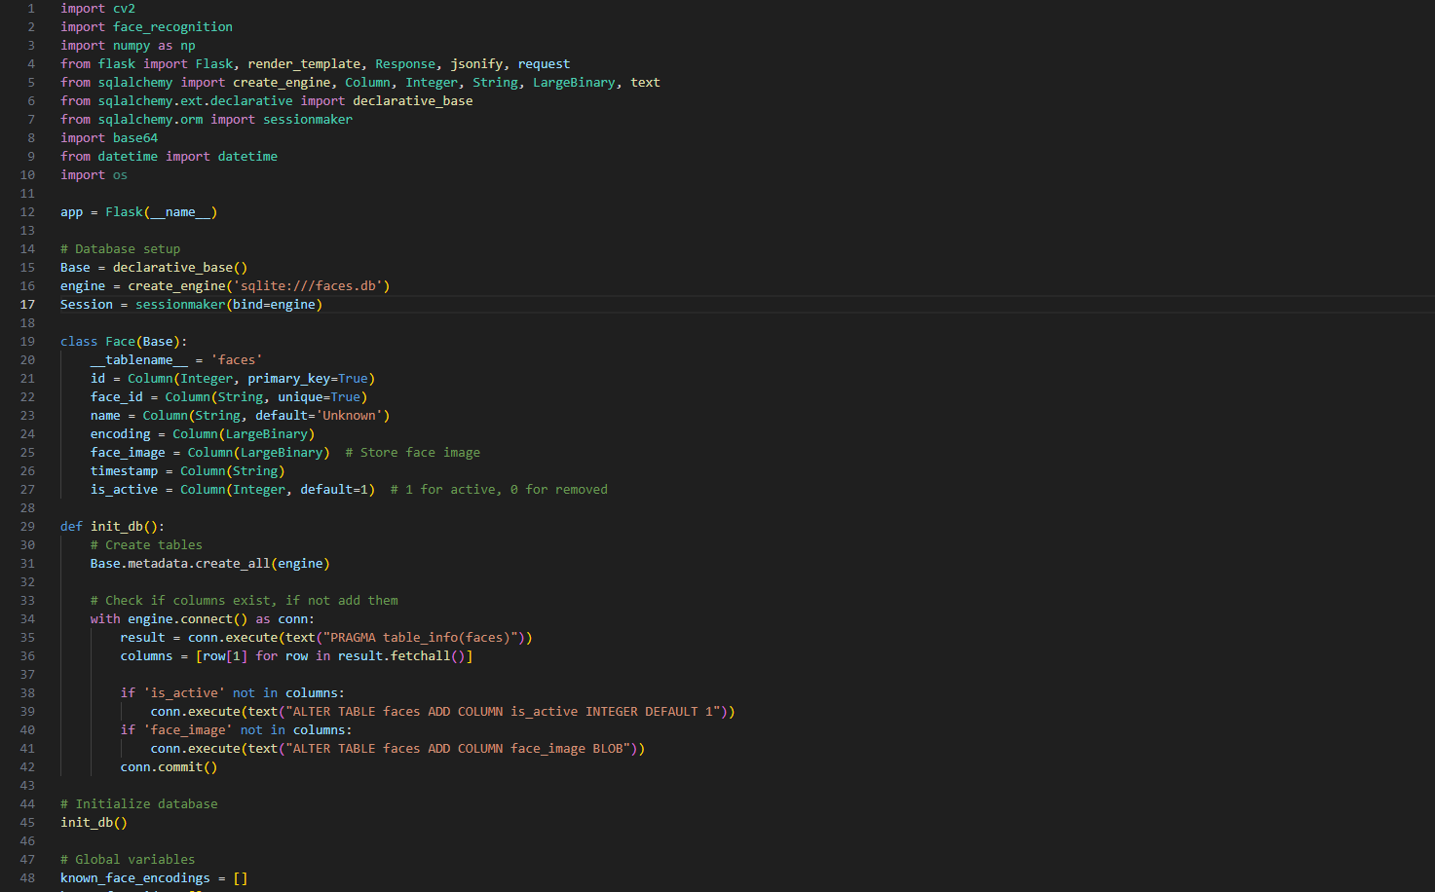Click line number 29 in the gutter
Image resolution: width=1435 pixels, height=892 pixels.
coord(27,527)
